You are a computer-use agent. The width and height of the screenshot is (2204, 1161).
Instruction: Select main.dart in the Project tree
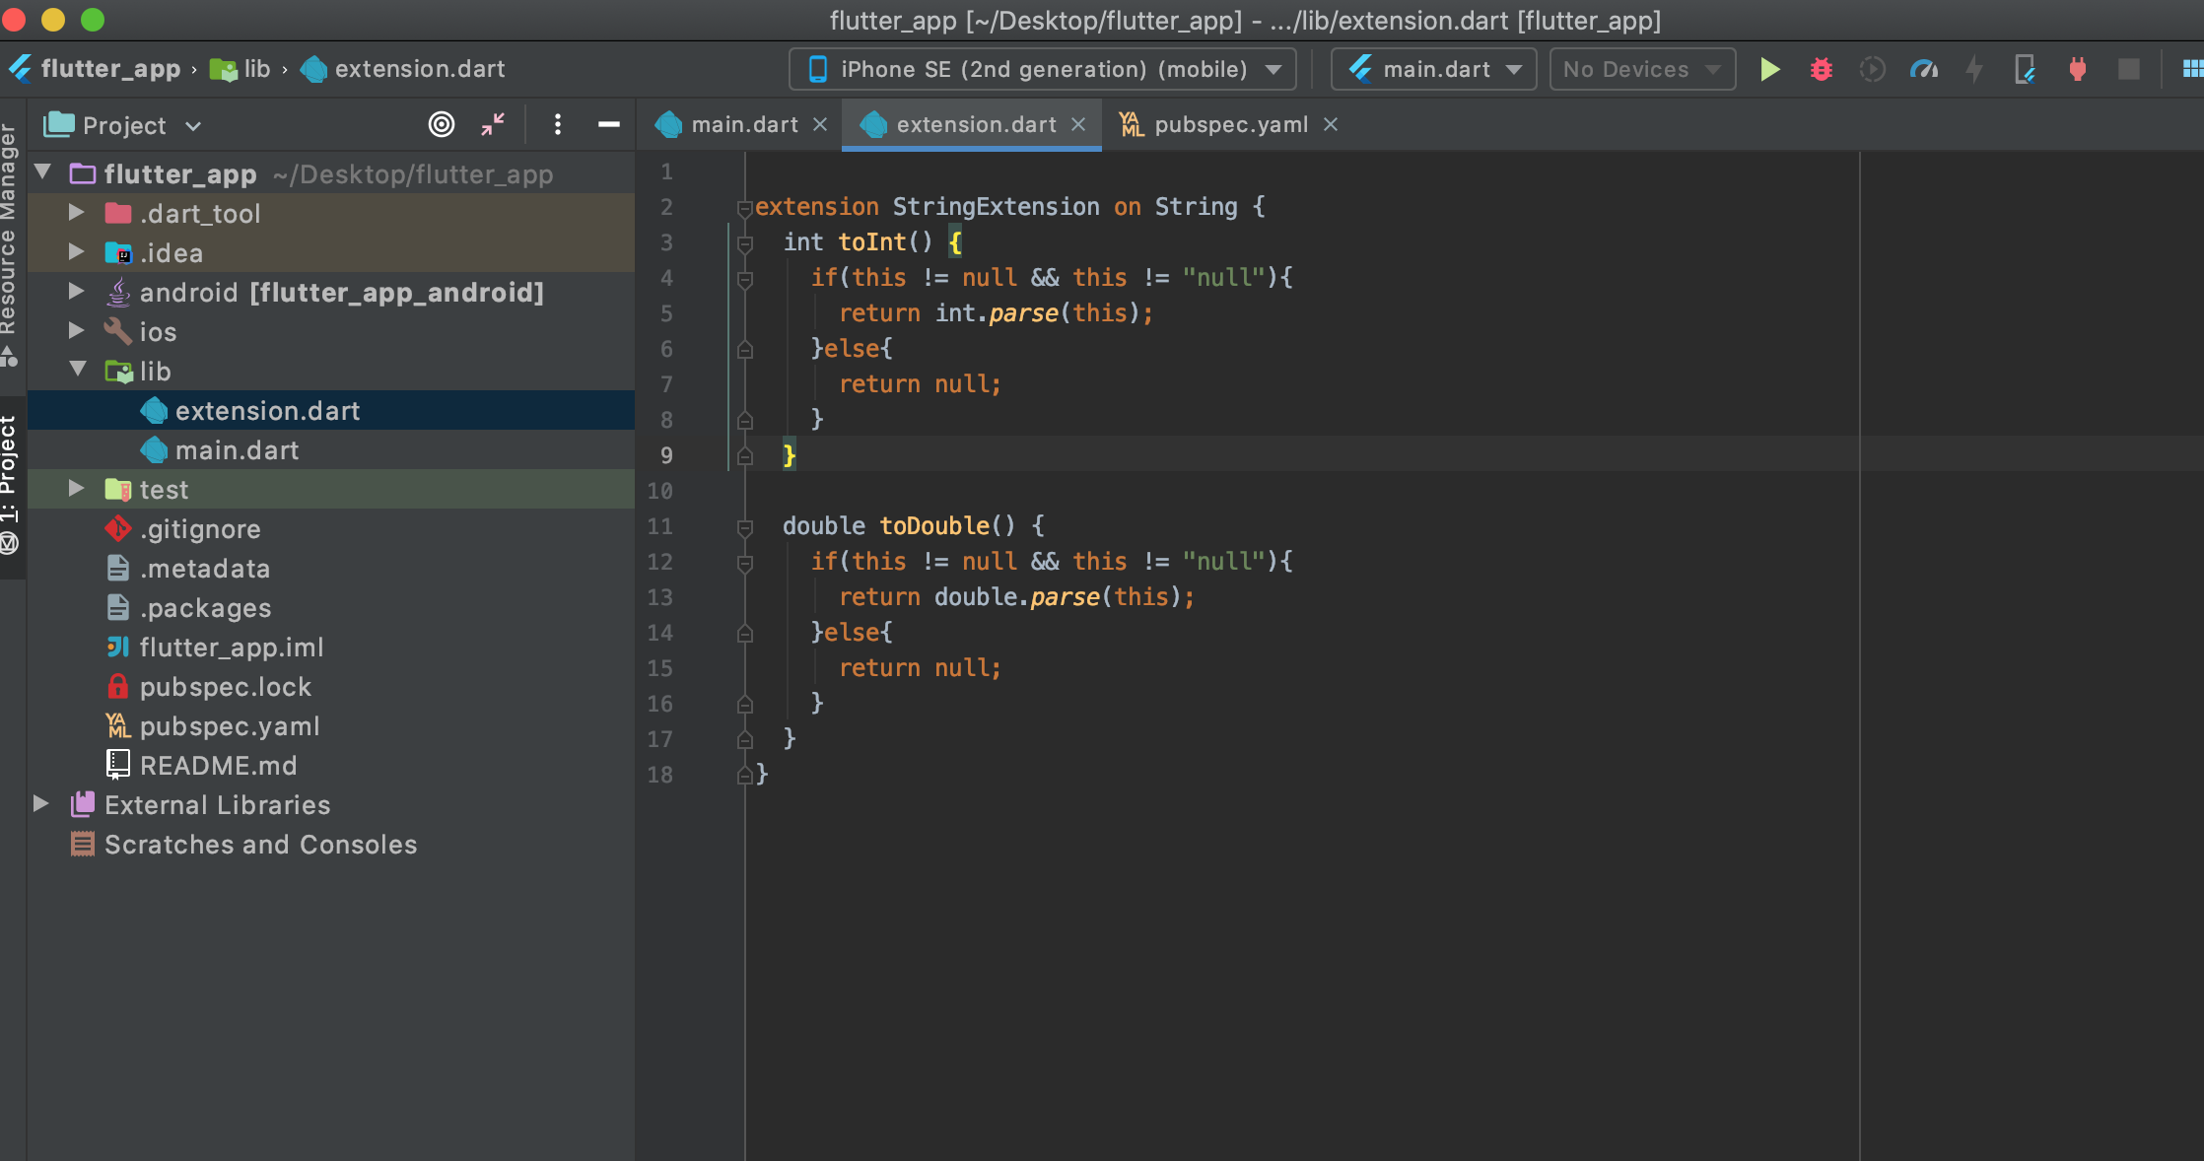237,449
